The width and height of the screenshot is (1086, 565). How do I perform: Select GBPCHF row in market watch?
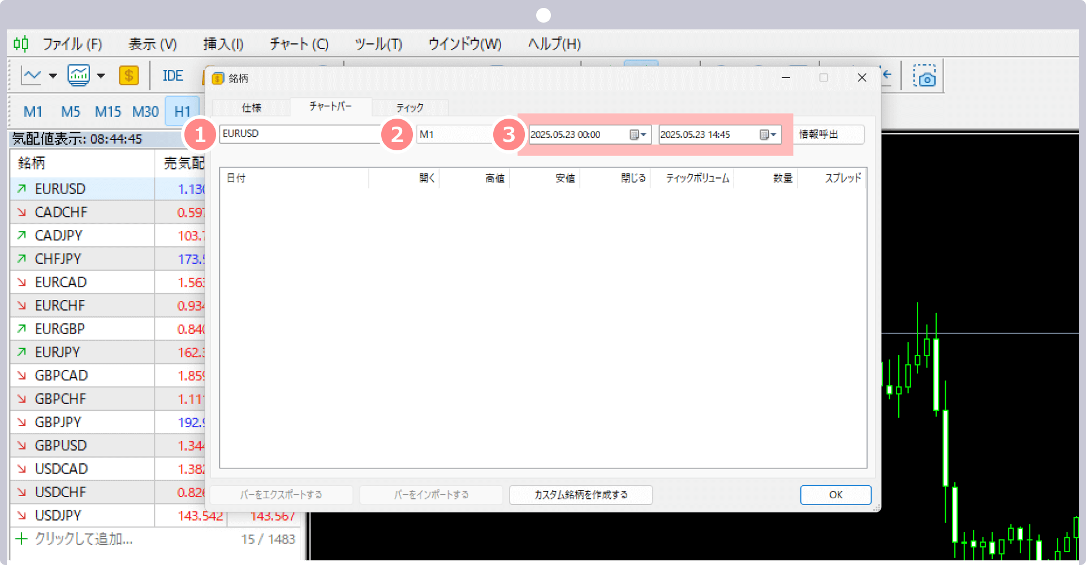click(x=107, y=399)
